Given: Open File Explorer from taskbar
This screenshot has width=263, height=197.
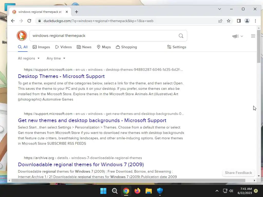Looking at the screenshot, I should click(149, 191).
